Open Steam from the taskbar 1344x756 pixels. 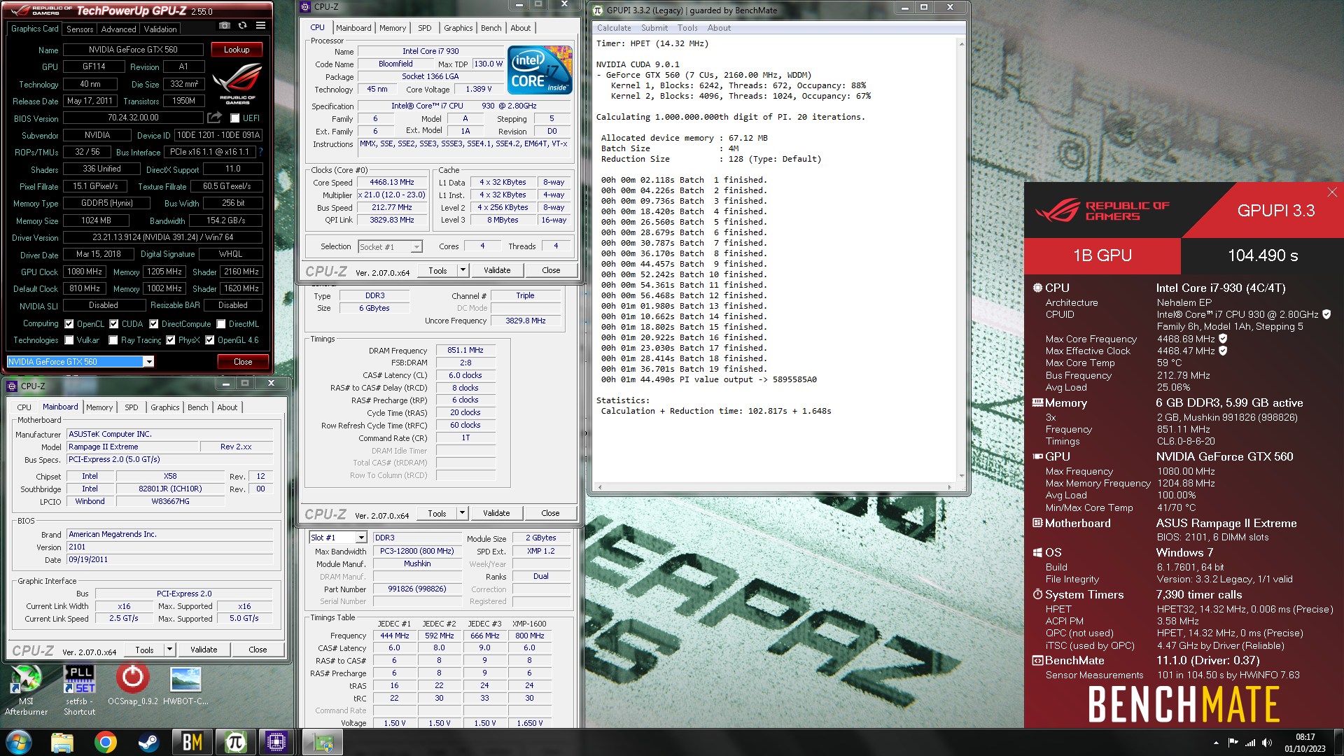(148, 742)
